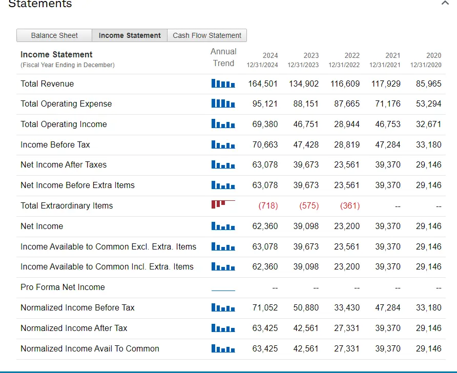Screen dimensions: 457x373
Task: Click the Total Operating Income trend sparkline
Action: click(223, 124)
